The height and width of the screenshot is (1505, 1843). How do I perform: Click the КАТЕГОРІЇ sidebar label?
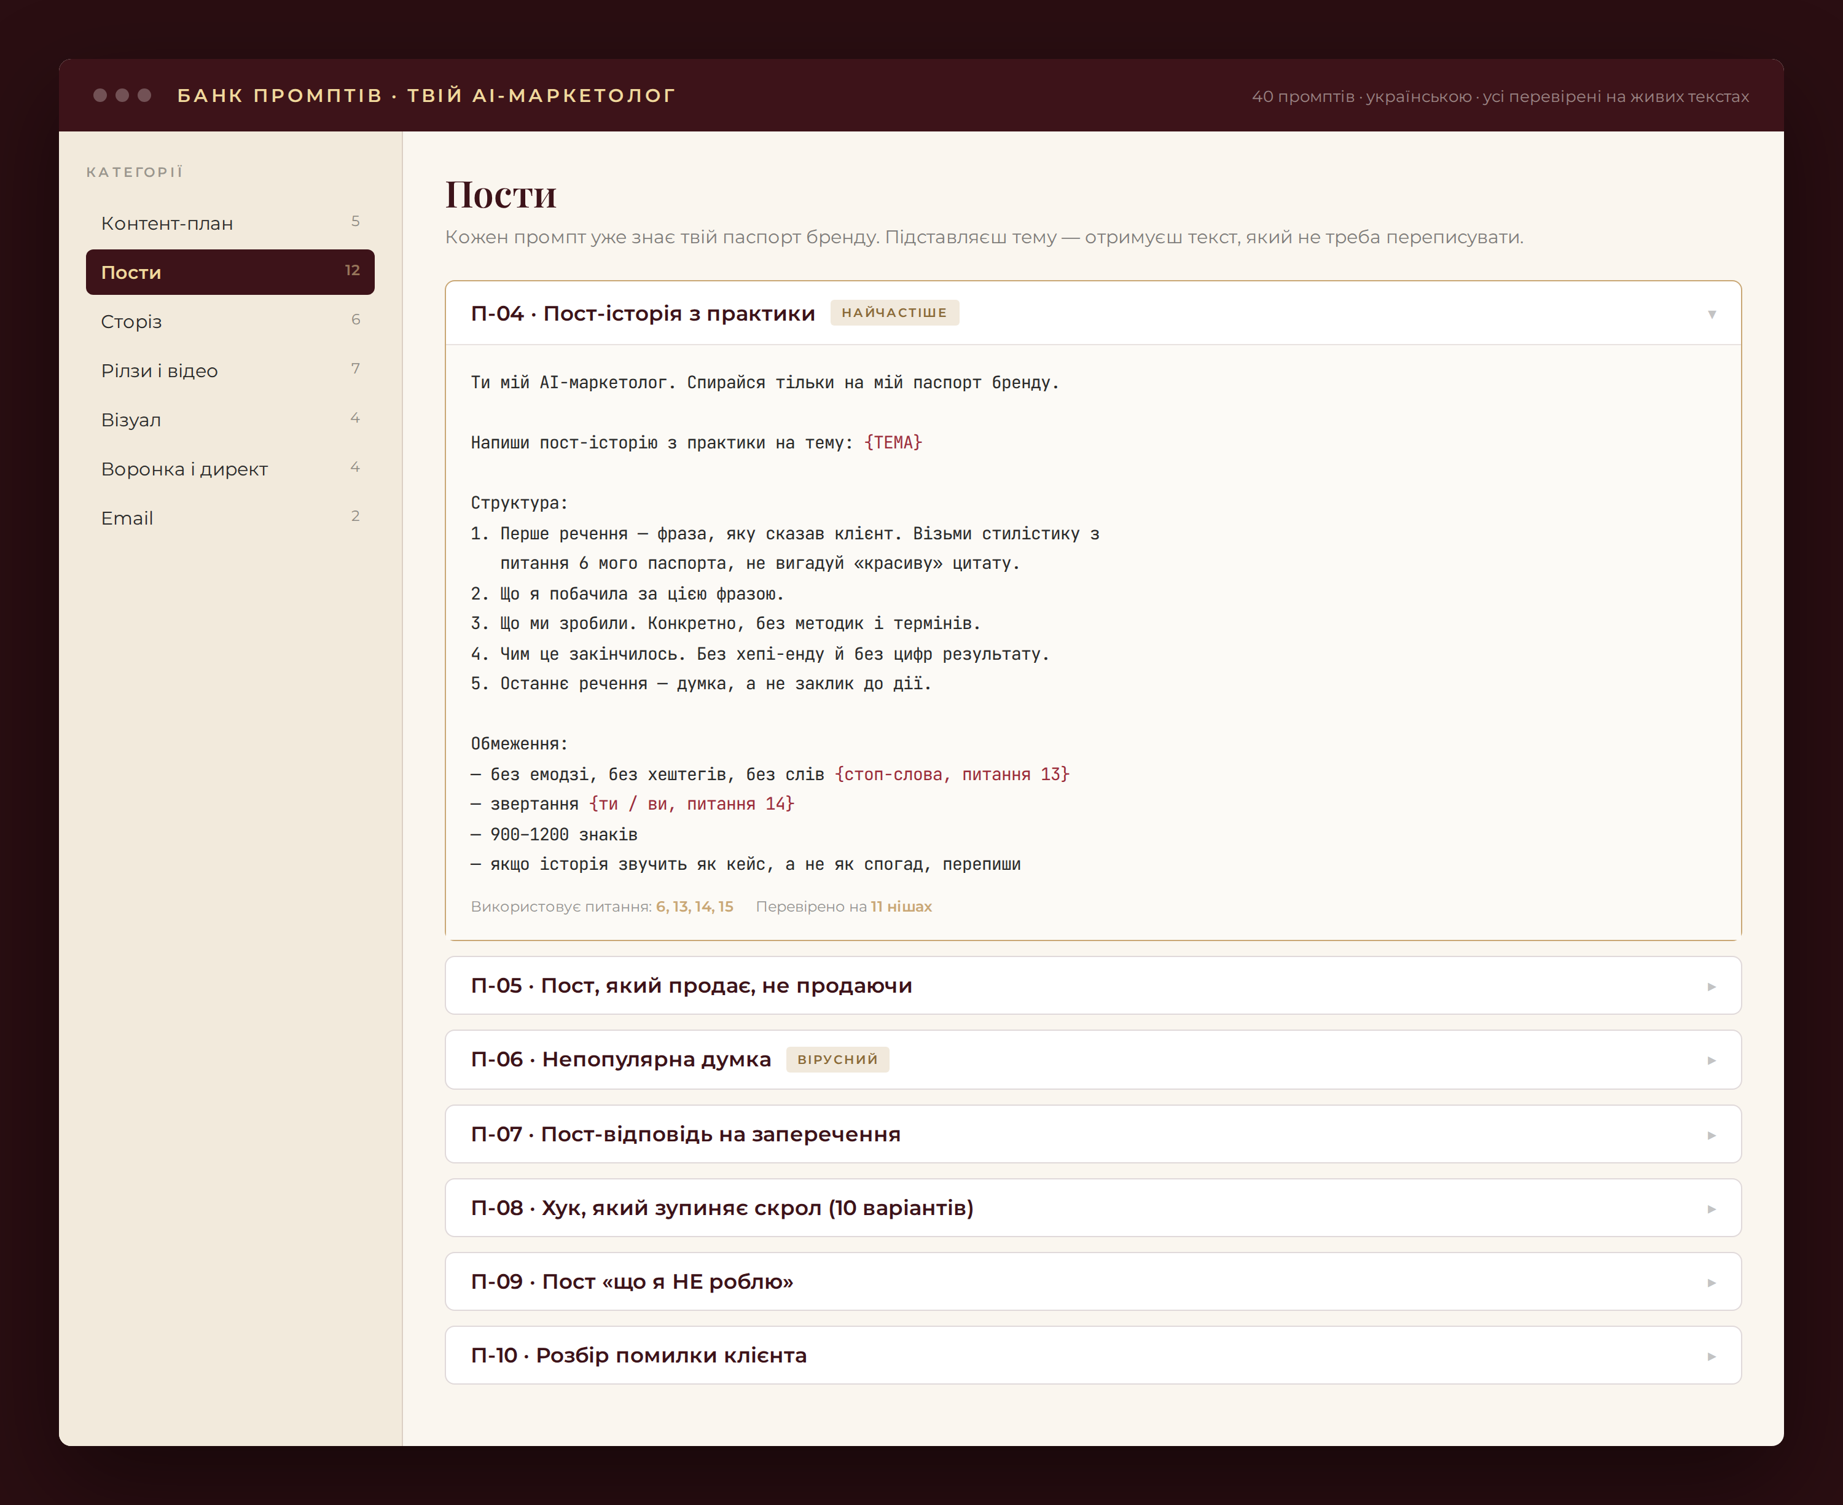click(135, 171)
